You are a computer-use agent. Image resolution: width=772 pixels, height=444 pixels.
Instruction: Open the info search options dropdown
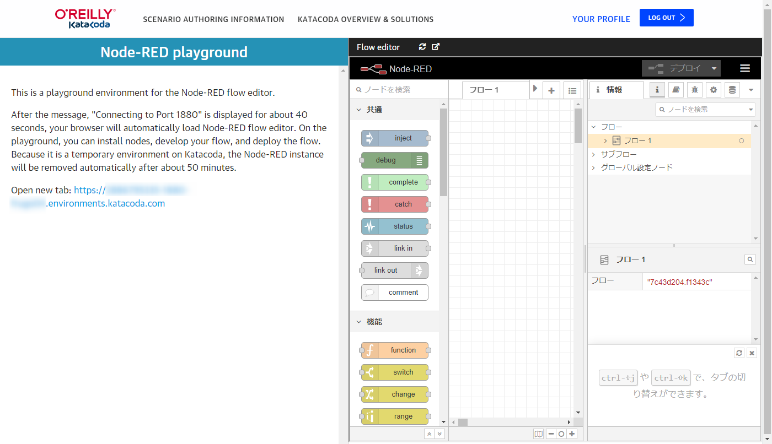751,110
